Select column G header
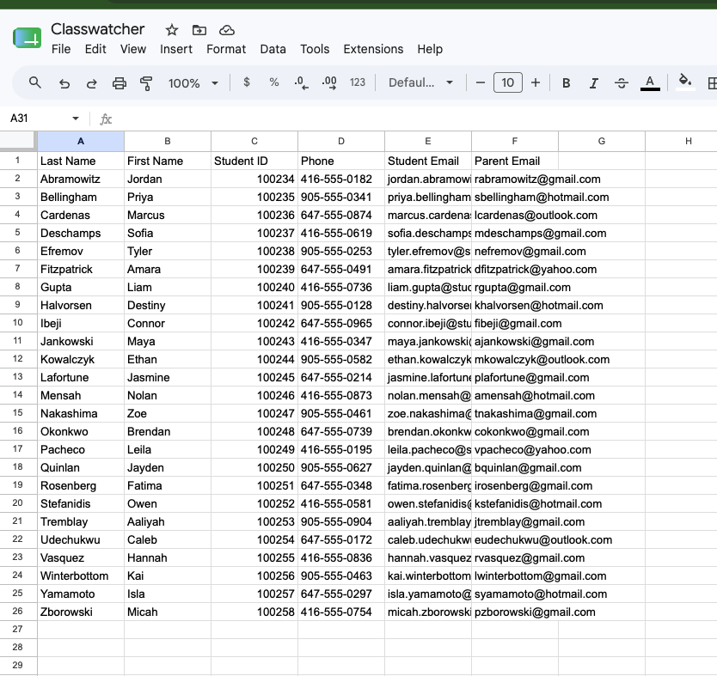 [602, 141]
